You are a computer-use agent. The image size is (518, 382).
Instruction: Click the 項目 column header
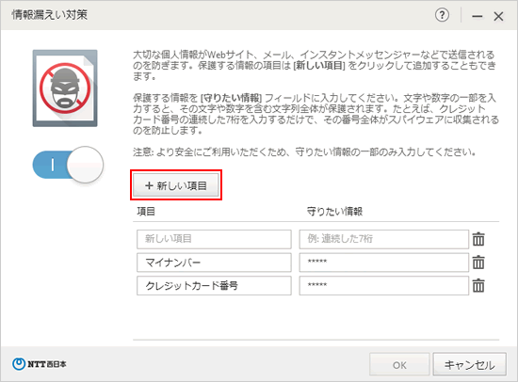coord(146,212)
